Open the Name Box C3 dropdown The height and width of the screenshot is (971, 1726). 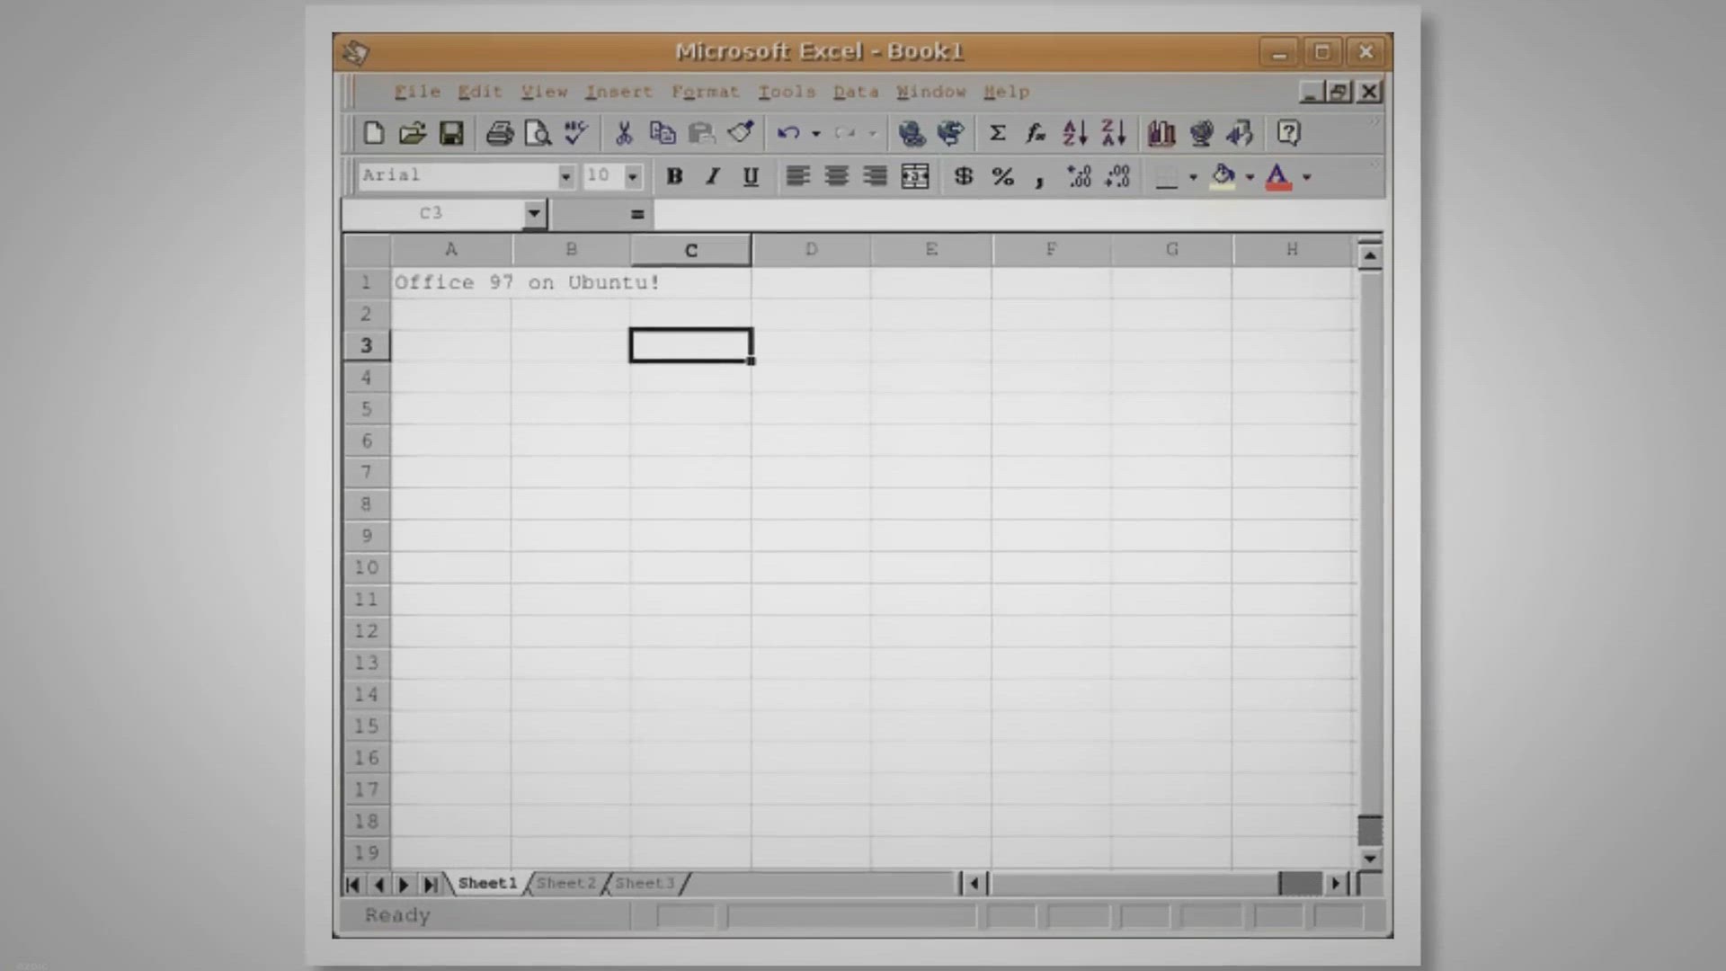tap(534, 214)
